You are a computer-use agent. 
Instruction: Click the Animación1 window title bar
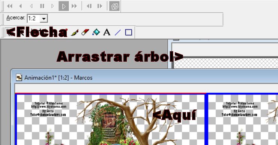click(144, 77)
